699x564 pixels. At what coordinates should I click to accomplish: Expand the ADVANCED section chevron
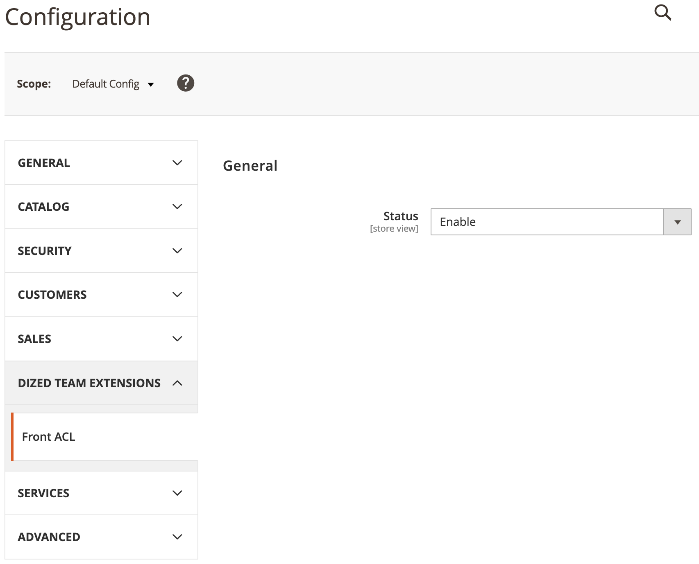(x=177, y=537)
